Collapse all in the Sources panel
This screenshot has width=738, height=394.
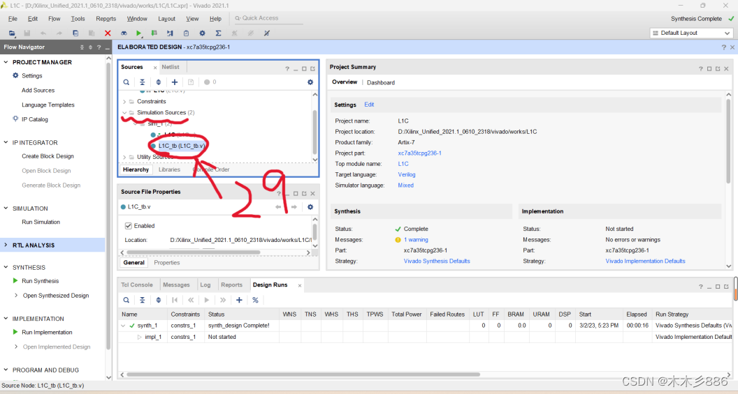pos(142,82)
